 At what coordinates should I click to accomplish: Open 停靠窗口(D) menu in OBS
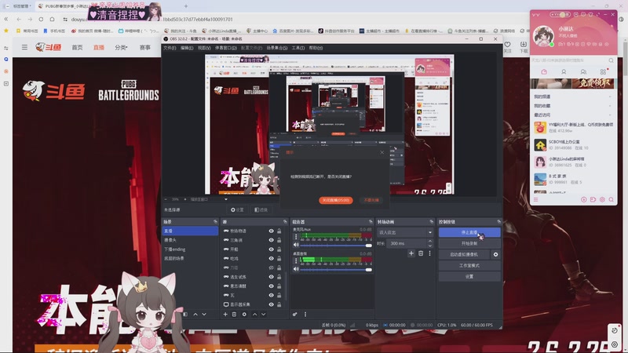tap(226, 48)
